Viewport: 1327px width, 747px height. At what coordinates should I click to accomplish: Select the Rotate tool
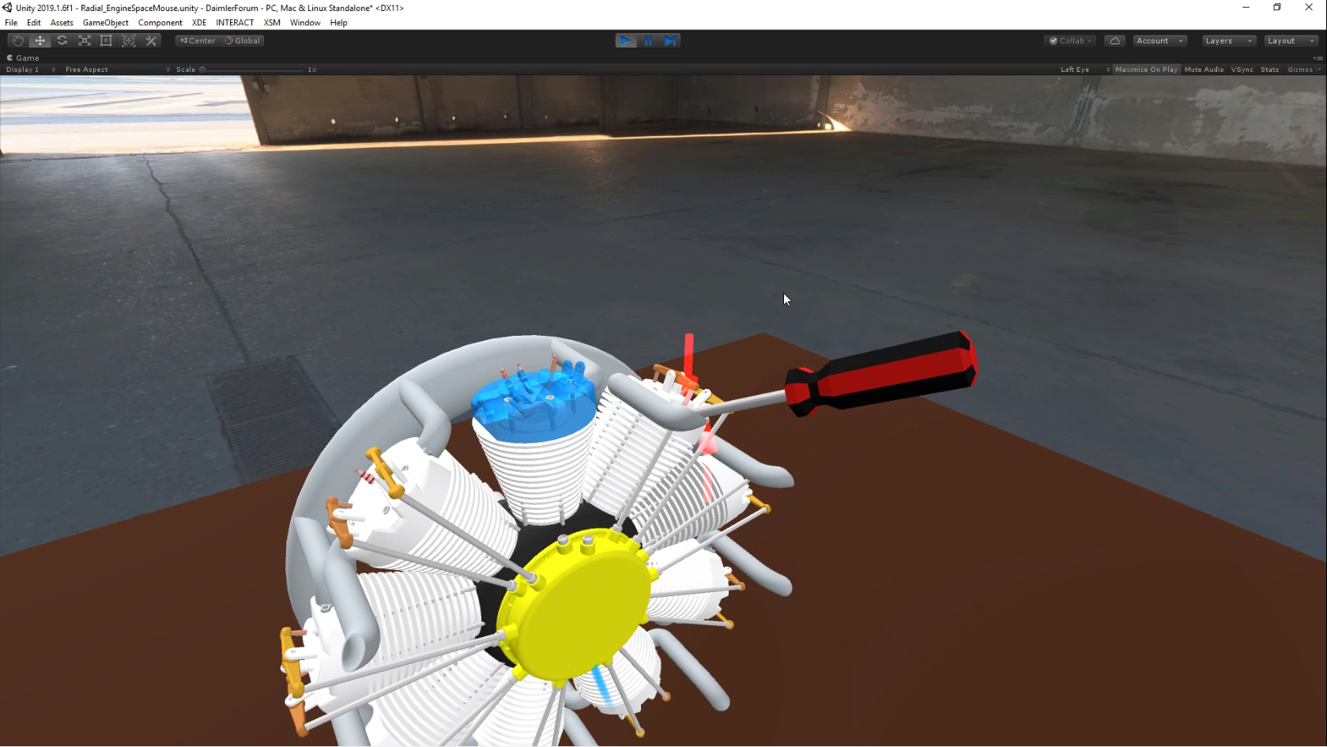pos(62,40)
